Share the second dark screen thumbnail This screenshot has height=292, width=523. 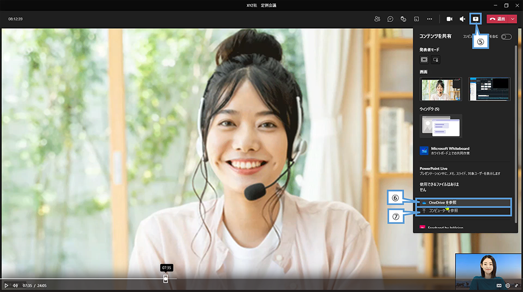point(490,89)
